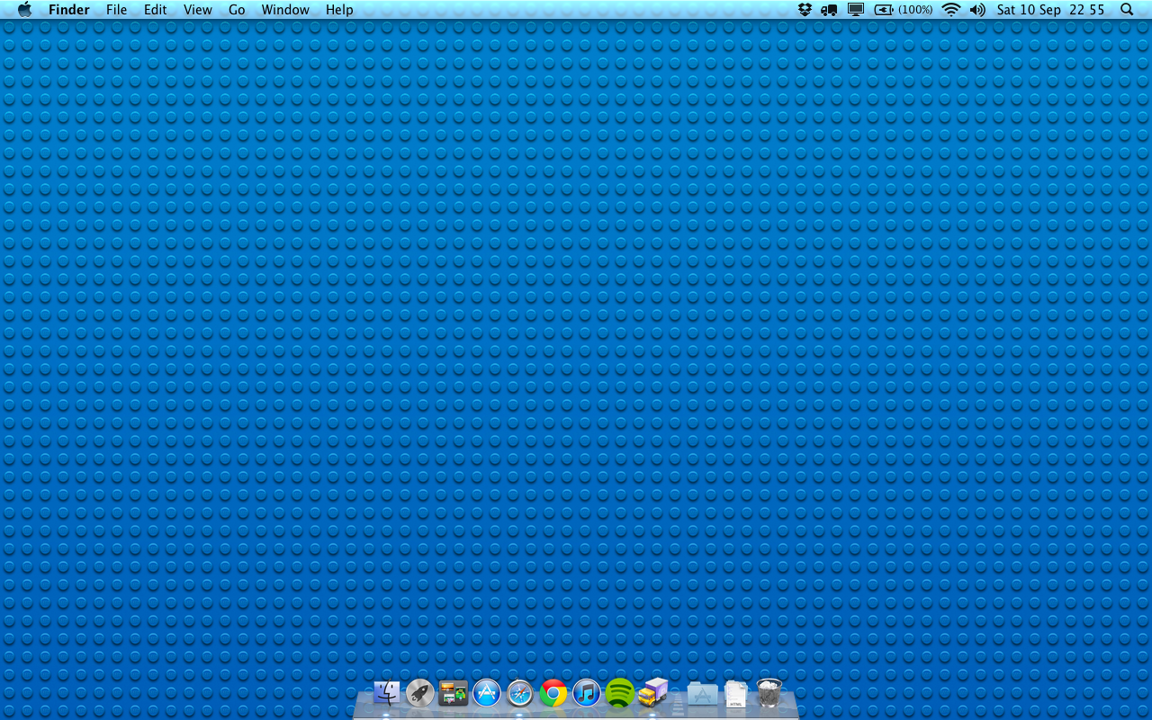
Task: Open Spotlight search magnifying glass
Action: (1127, 10)
